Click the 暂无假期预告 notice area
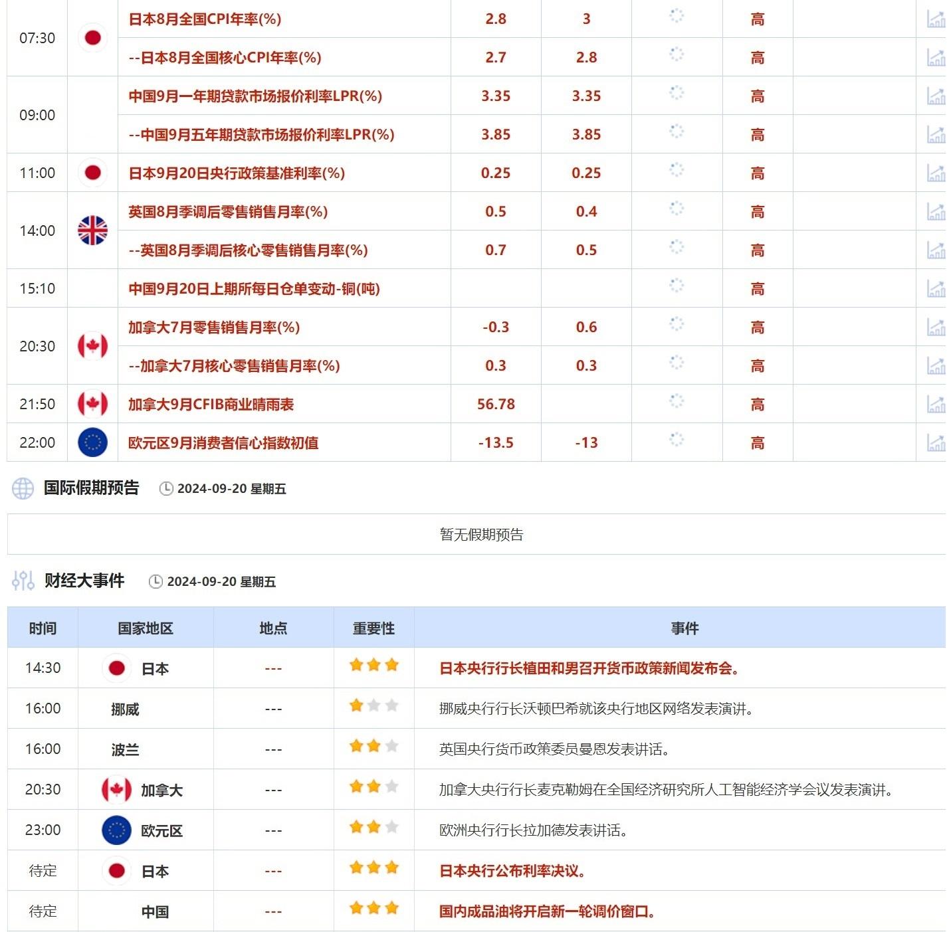 482,535
